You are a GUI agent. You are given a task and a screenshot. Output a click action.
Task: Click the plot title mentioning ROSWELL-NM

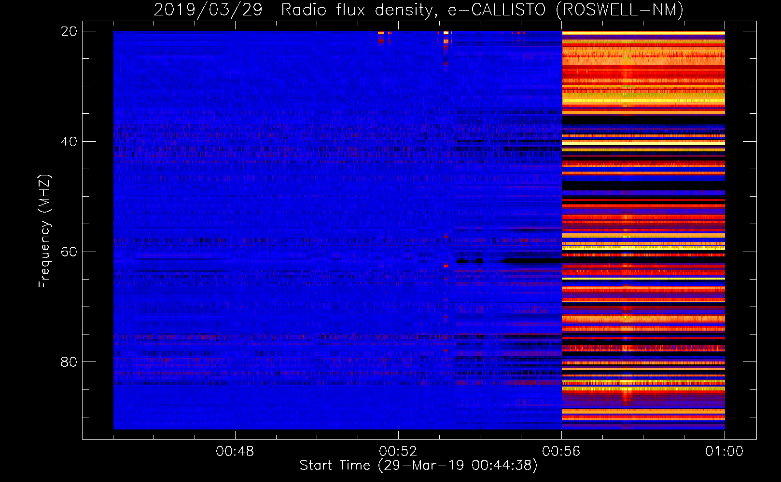(418, 10)
